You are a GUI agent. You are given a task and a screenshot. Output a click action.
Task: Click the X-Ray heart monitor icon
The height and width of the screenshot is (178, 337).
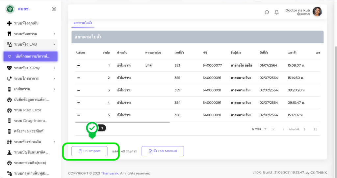pyautogui.click(x=9, y=68)
